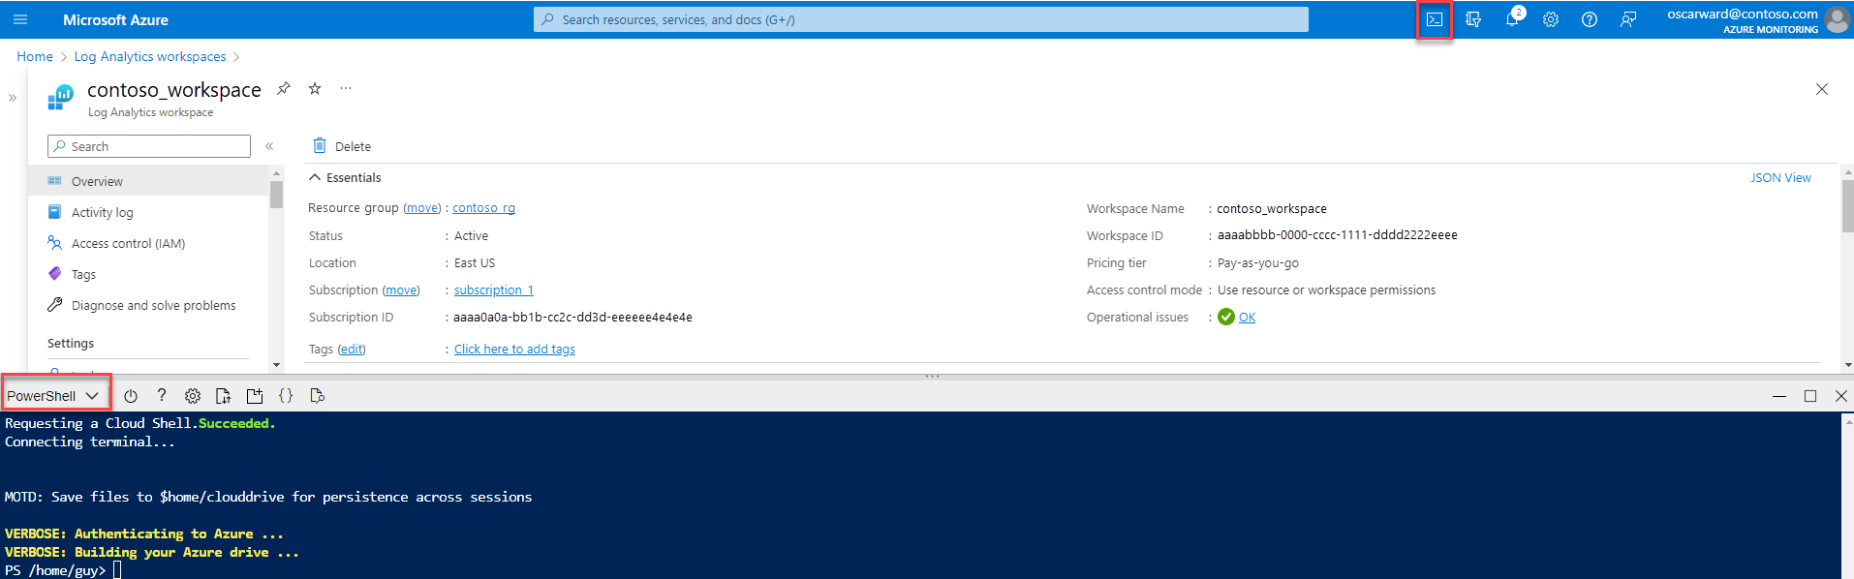The width and height of the screenshot is (1854, 579).
Task: Go to Log Analytics workspaces breadcrumb
Action: pyautogui.click(x=150, y=56)
